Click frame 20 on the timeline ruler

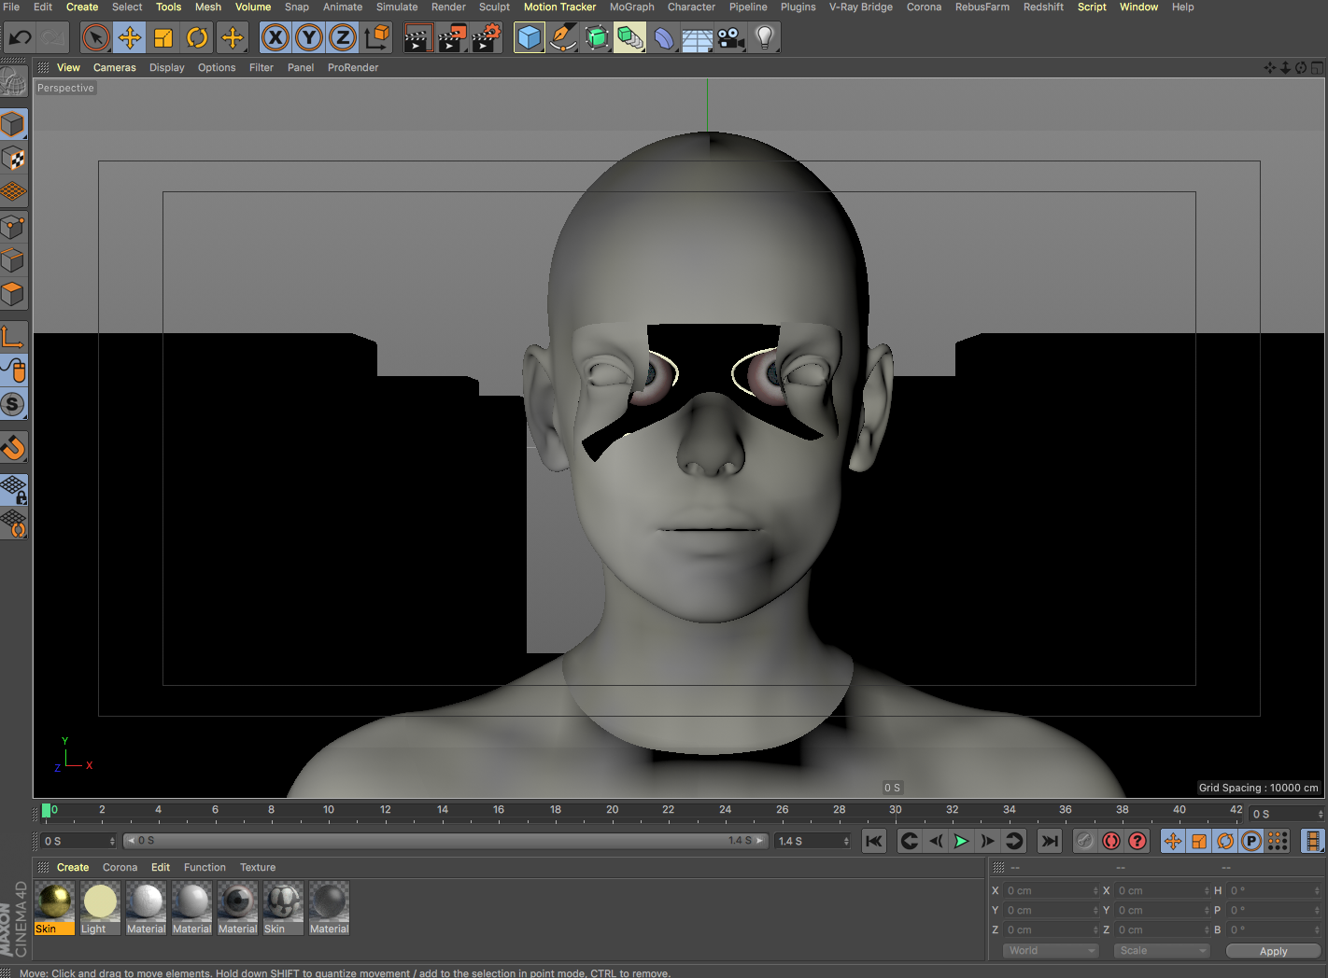point(613,811)
